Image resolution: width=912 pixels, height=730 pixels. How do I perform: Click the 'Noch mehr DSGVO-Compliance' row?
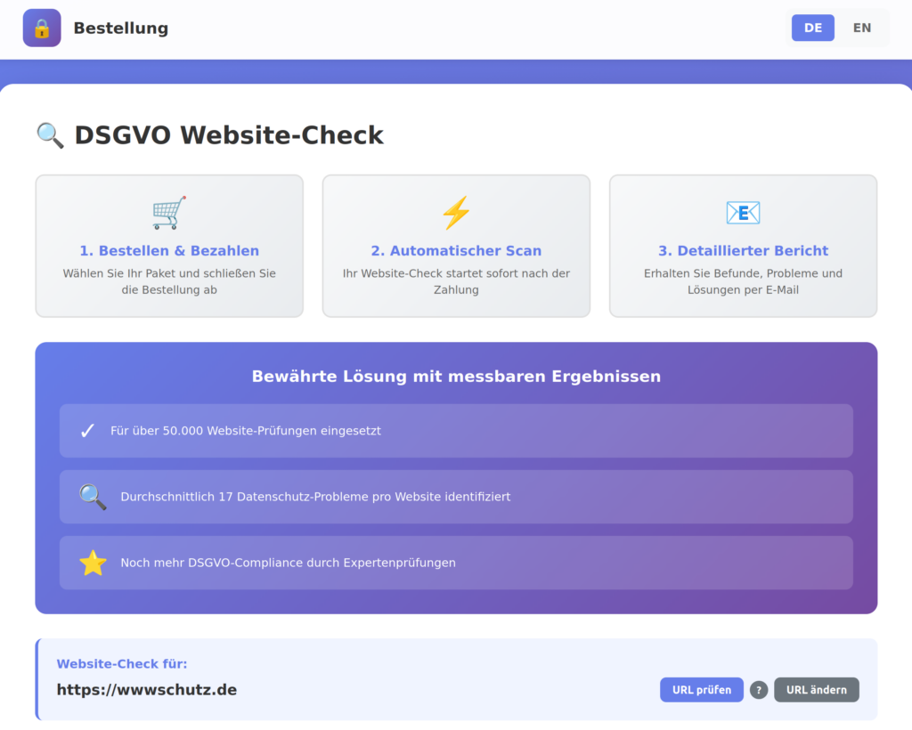coord(456,563)
